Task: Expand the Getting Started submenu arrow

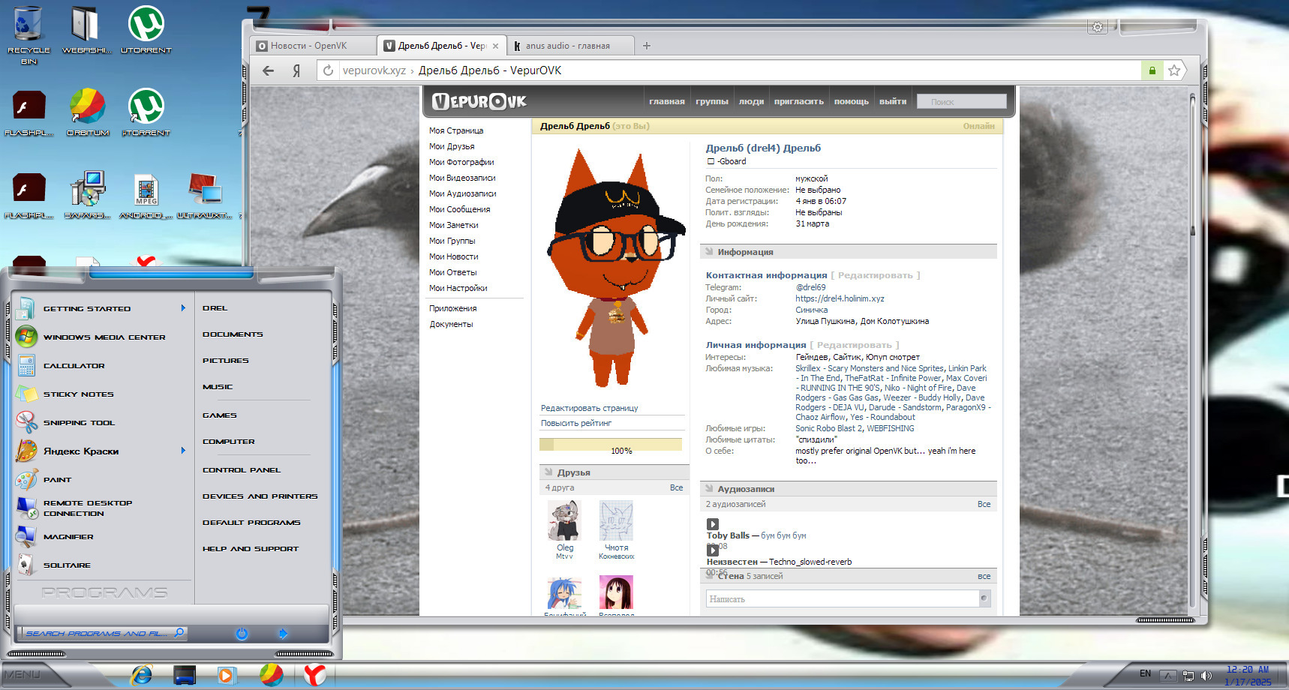Action: point(183,308)
